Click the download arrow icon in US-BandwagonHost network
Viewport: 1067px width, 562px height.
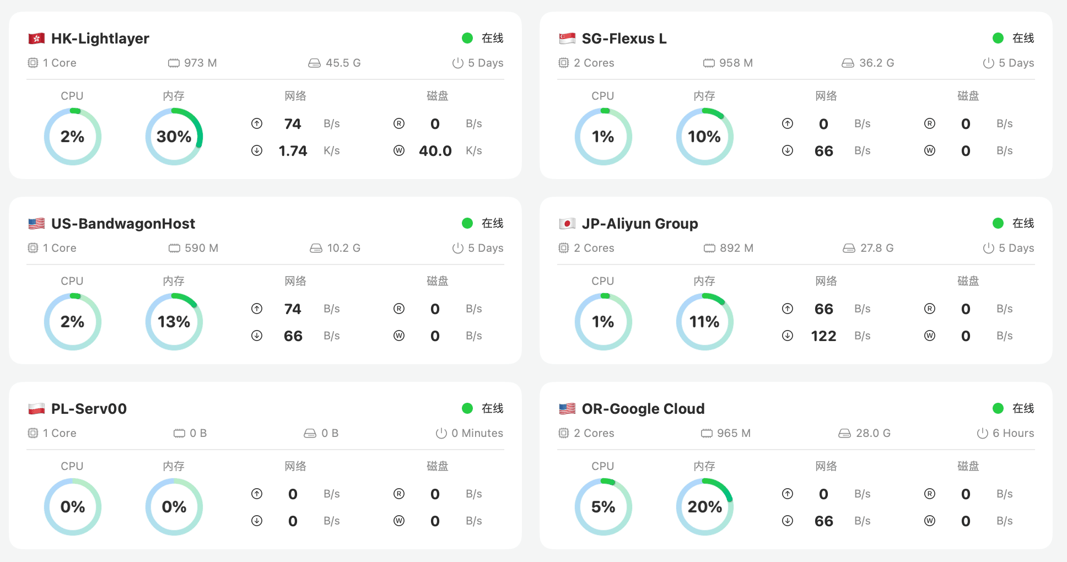(x=257, y=336)
